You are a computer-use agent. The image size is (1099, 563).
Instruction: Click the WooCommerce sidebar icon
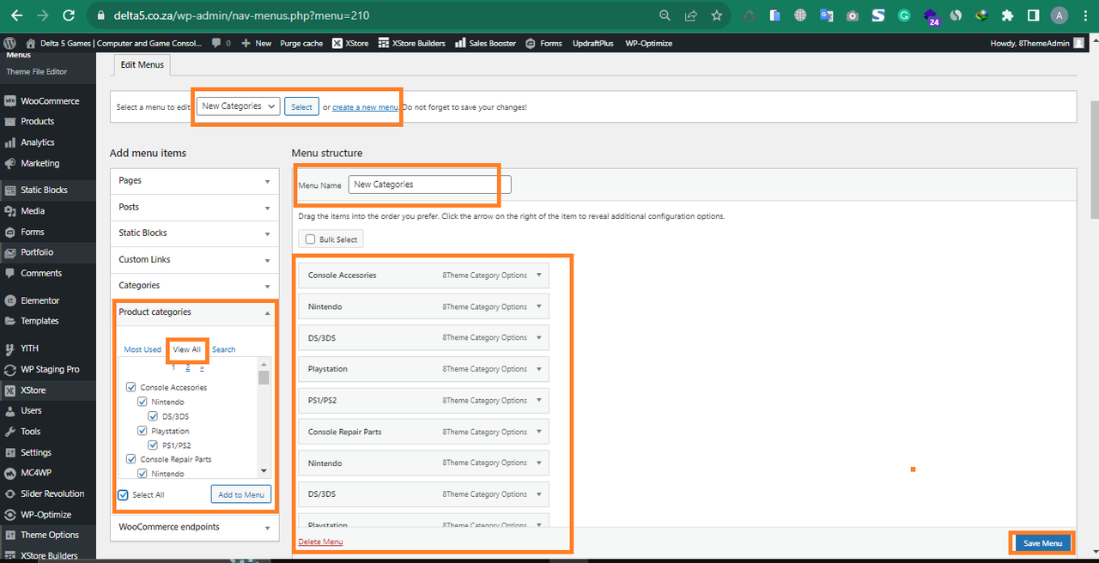10,100
